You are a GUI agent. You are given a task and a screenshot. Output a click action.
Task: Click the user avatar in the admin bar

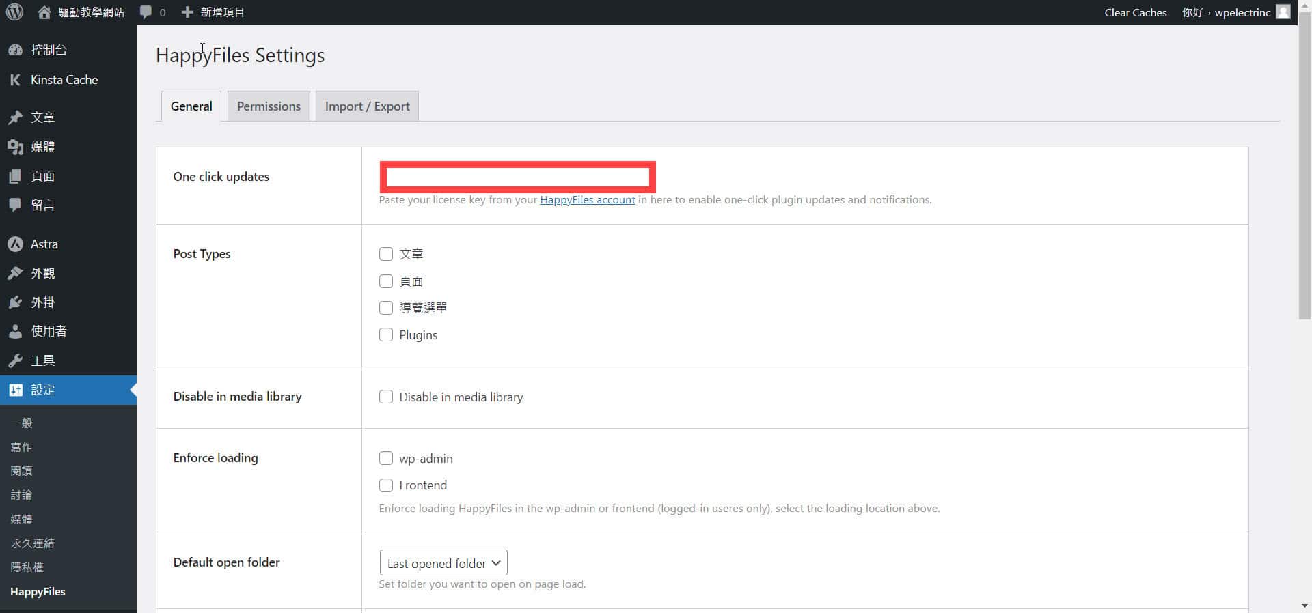pos(1283,12)
